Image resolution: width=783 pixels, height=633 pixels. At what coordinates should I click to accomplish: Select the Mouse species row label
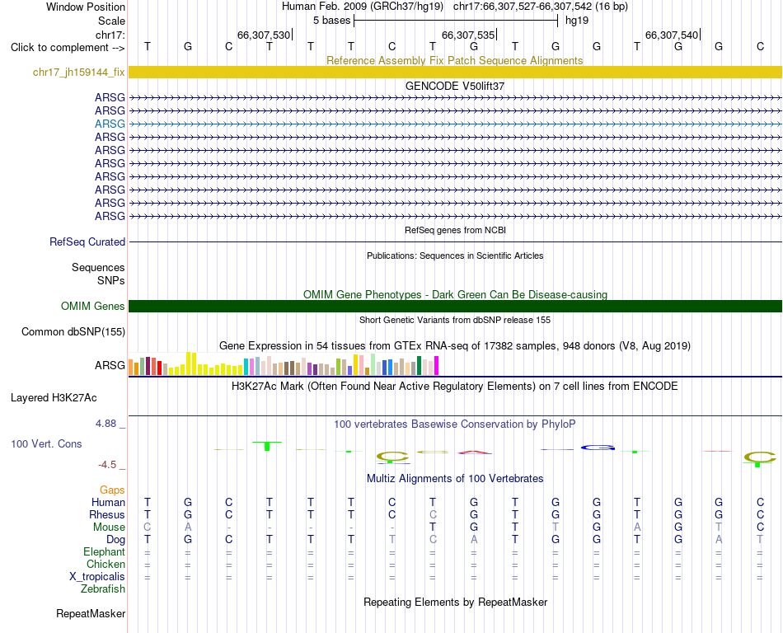[109, 527]
